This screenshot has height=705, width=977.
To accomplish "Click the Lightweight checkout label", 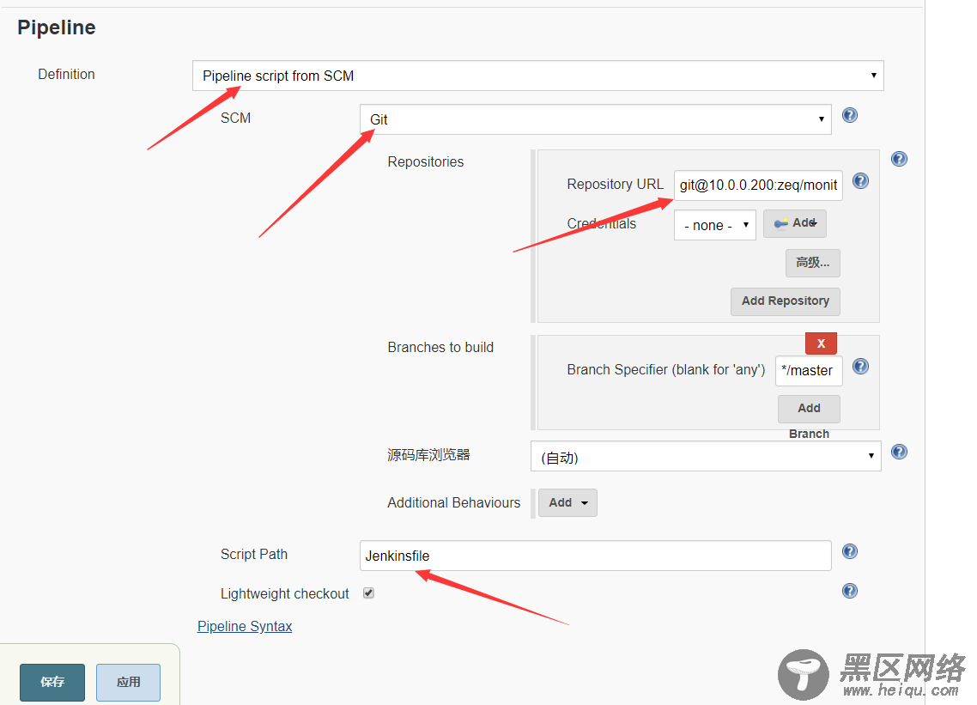I will point(285,594).
